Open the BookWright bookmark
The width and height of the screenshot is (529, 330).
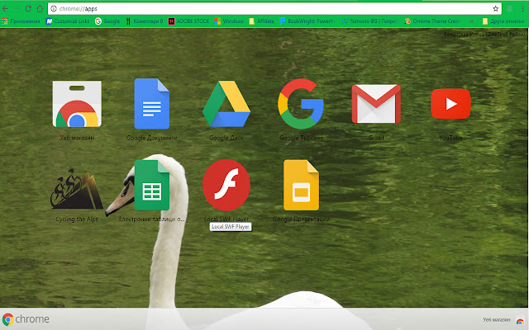tap(307, 21)
